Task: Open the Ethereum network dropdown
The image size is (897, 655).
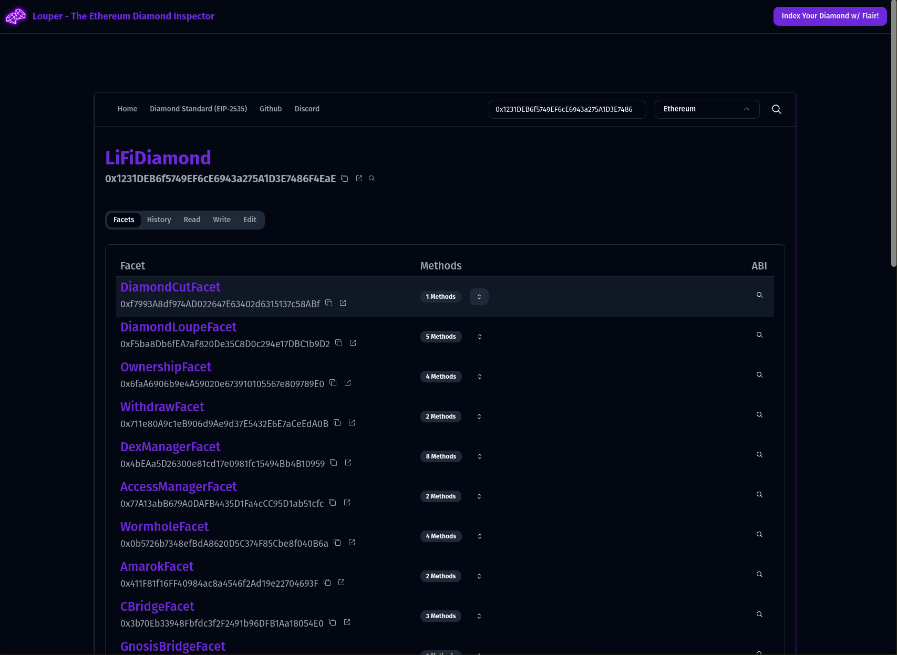Action: click(x=707, y=109)
